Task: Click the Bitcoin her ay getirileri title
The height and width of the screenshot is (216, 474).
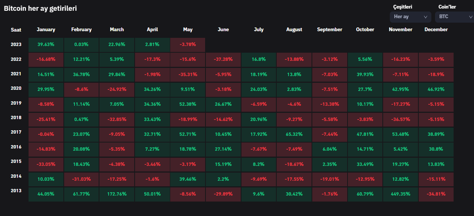Action: point(40,8)
